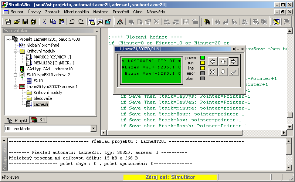Image resolution: width=295 pixels, height=182 pixels.
Task: Click find previous binoculars with up arrow
Action: point(234,22)
